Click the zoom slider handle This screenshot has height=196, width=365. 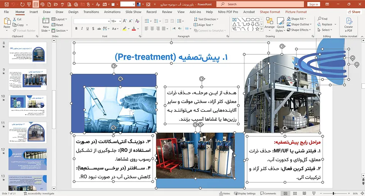(x=333, y=193)
